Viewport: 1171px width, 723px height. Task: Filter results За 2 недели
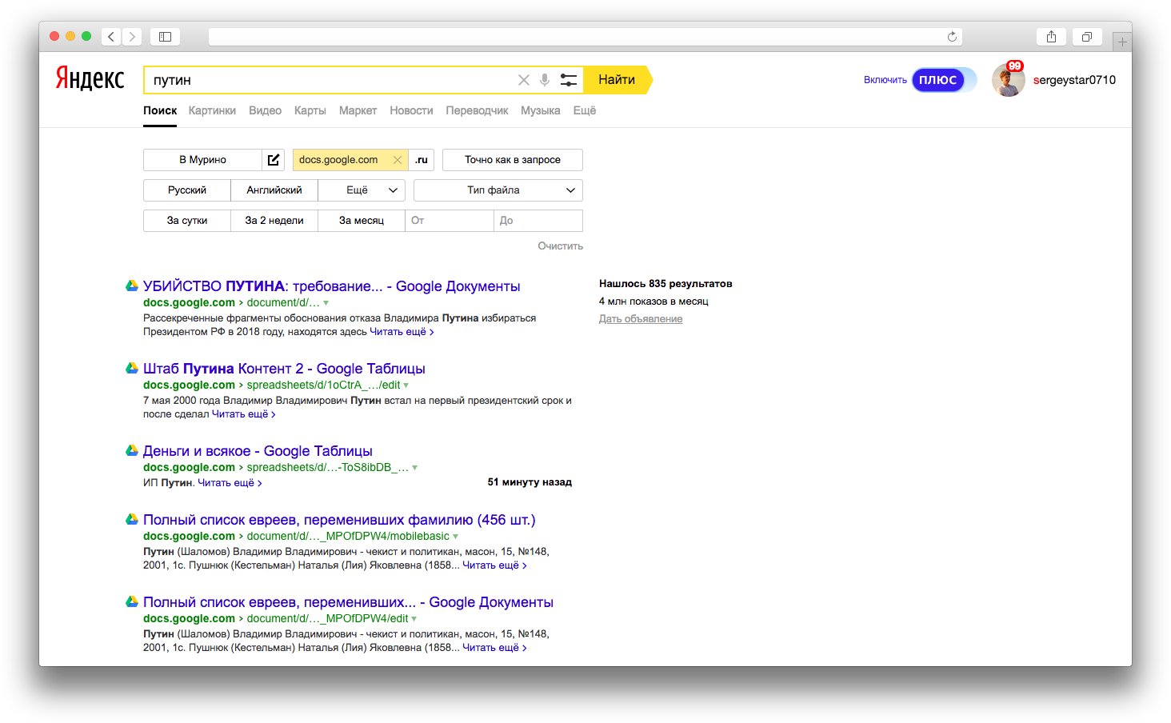tap(274, 221)
